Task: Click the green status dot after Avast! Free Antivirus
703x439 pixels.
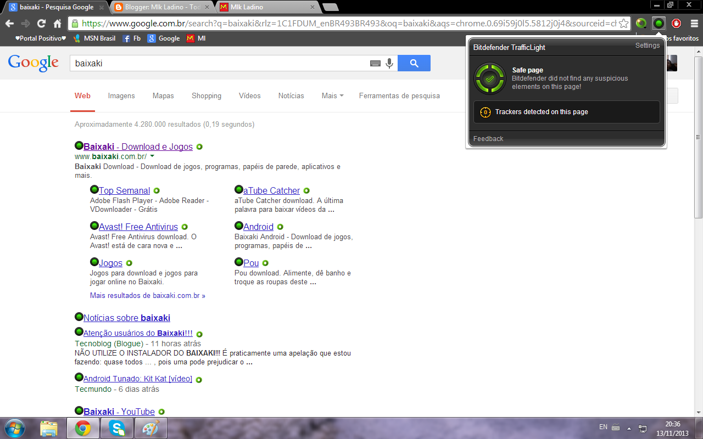Action: (185, 227)
